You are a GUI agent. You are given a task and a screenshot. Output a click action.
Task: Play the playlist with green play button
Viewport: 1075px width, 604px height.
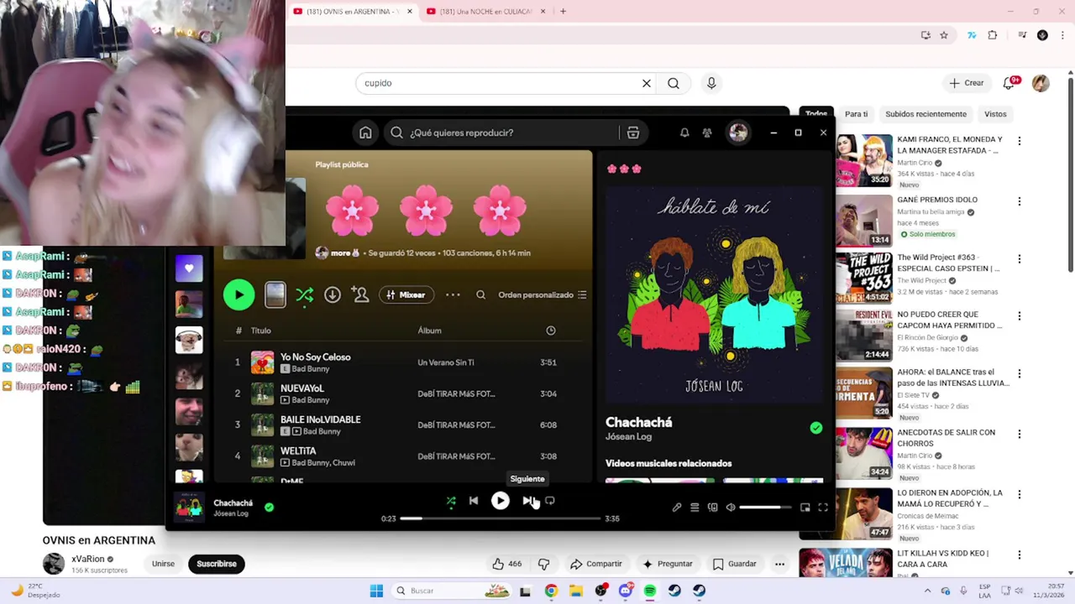click(239, 294)
